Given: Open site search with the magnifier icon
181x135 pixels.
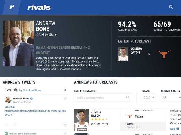Looking at the screenshot, I should (x=171, y=7).
